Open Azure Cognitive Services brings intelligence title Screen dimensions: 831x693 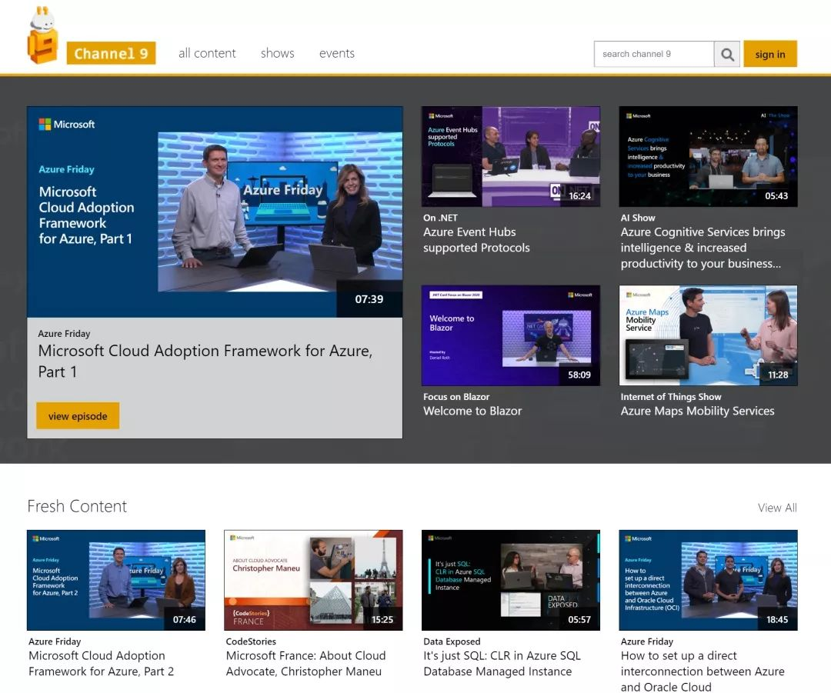pos(703,248)
